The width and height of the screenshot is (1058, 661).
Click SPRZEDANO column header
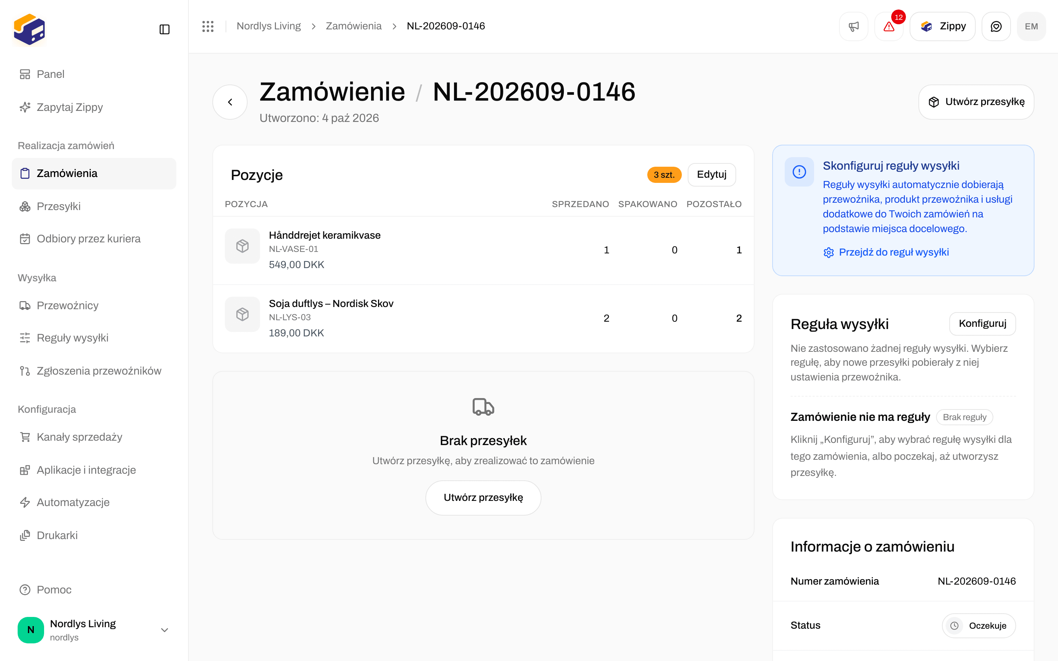tap(580, 204)
